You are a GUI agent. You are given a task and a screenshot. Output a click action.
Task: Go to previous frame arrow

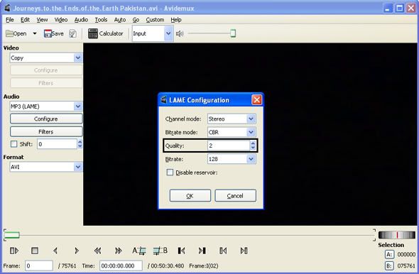[x=55, y=251]
